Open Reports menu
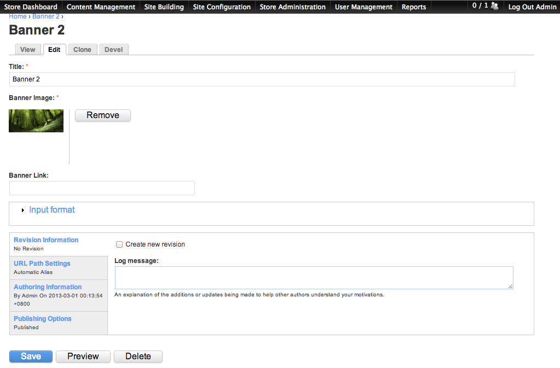Image resolution: width=560 pixels, height=368 pixels. click(x=414, y=7)
